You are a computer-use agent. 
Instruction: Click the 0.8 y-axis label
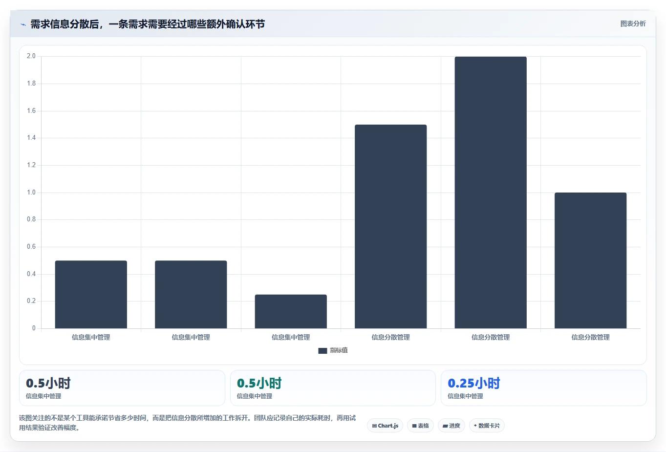click(x=31, y=219)
